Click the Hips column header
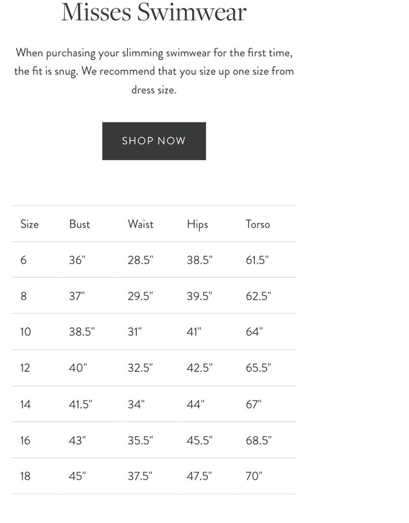 coord(197,224)
